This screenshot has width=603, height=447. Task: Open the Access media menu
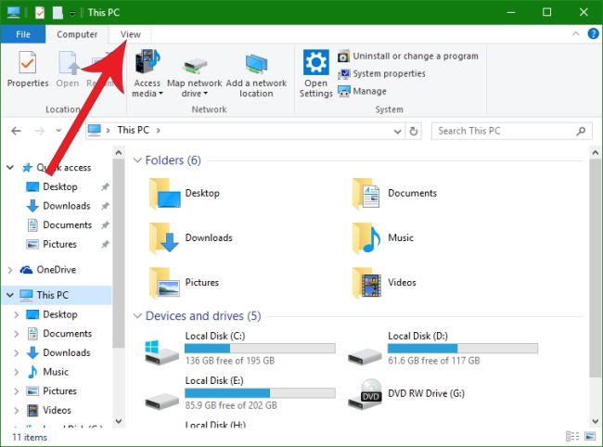[x=147, y=73]
